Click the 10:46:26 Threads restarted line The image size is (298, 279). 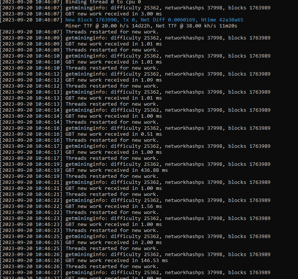(x=79, y=267)
